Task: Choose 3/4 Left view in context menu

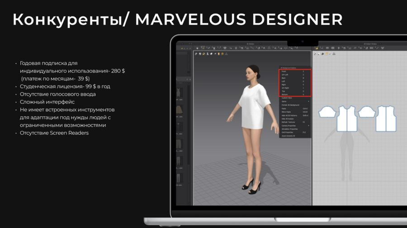Action: pos(295,75)
